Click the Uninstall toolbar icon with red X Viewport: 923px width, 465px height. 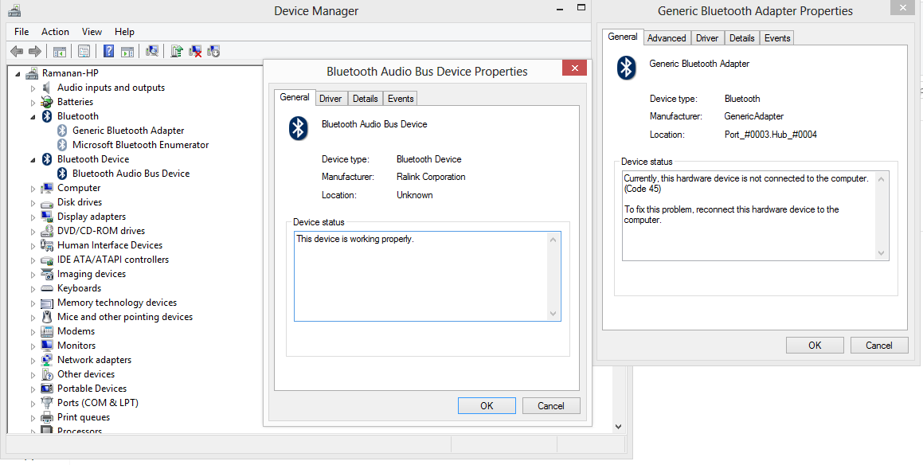click(x=195, y=51)
